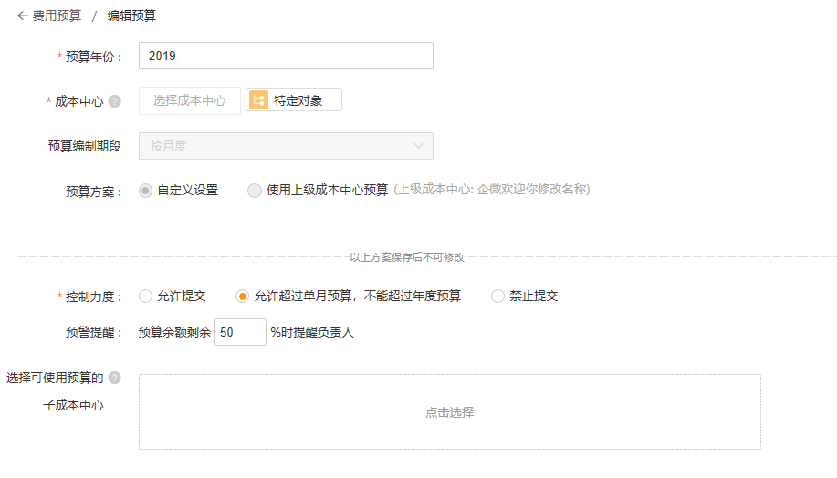Click the 预算方案 field label
The image size is (837, 478).
[94, 192]
